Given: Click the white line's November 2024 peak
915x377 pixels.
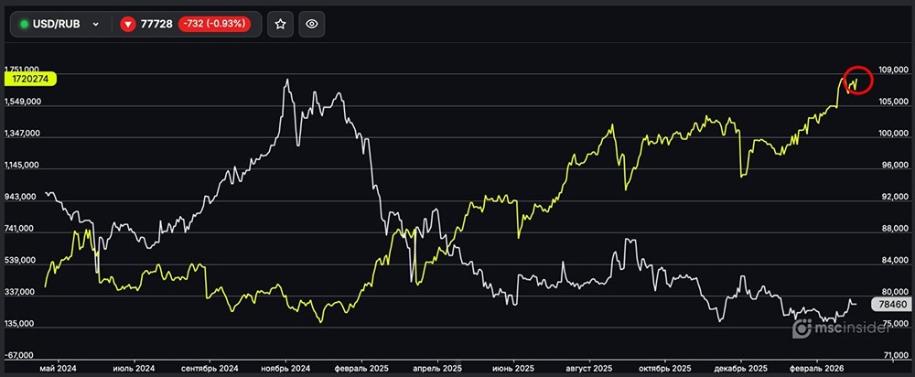Looking at the screenshot, I should coord(287,81).
